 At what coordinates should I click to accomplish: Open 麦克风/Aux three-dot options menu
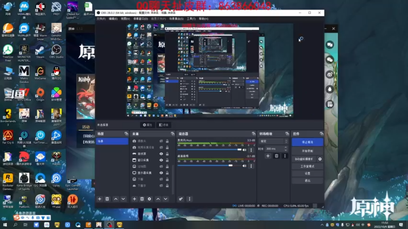[251, 150]
